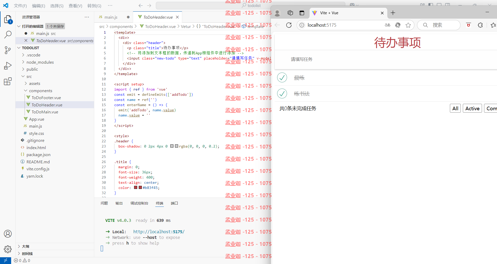
Task: Open the menu bar overflow ellipsis
Action: [110, 5]
